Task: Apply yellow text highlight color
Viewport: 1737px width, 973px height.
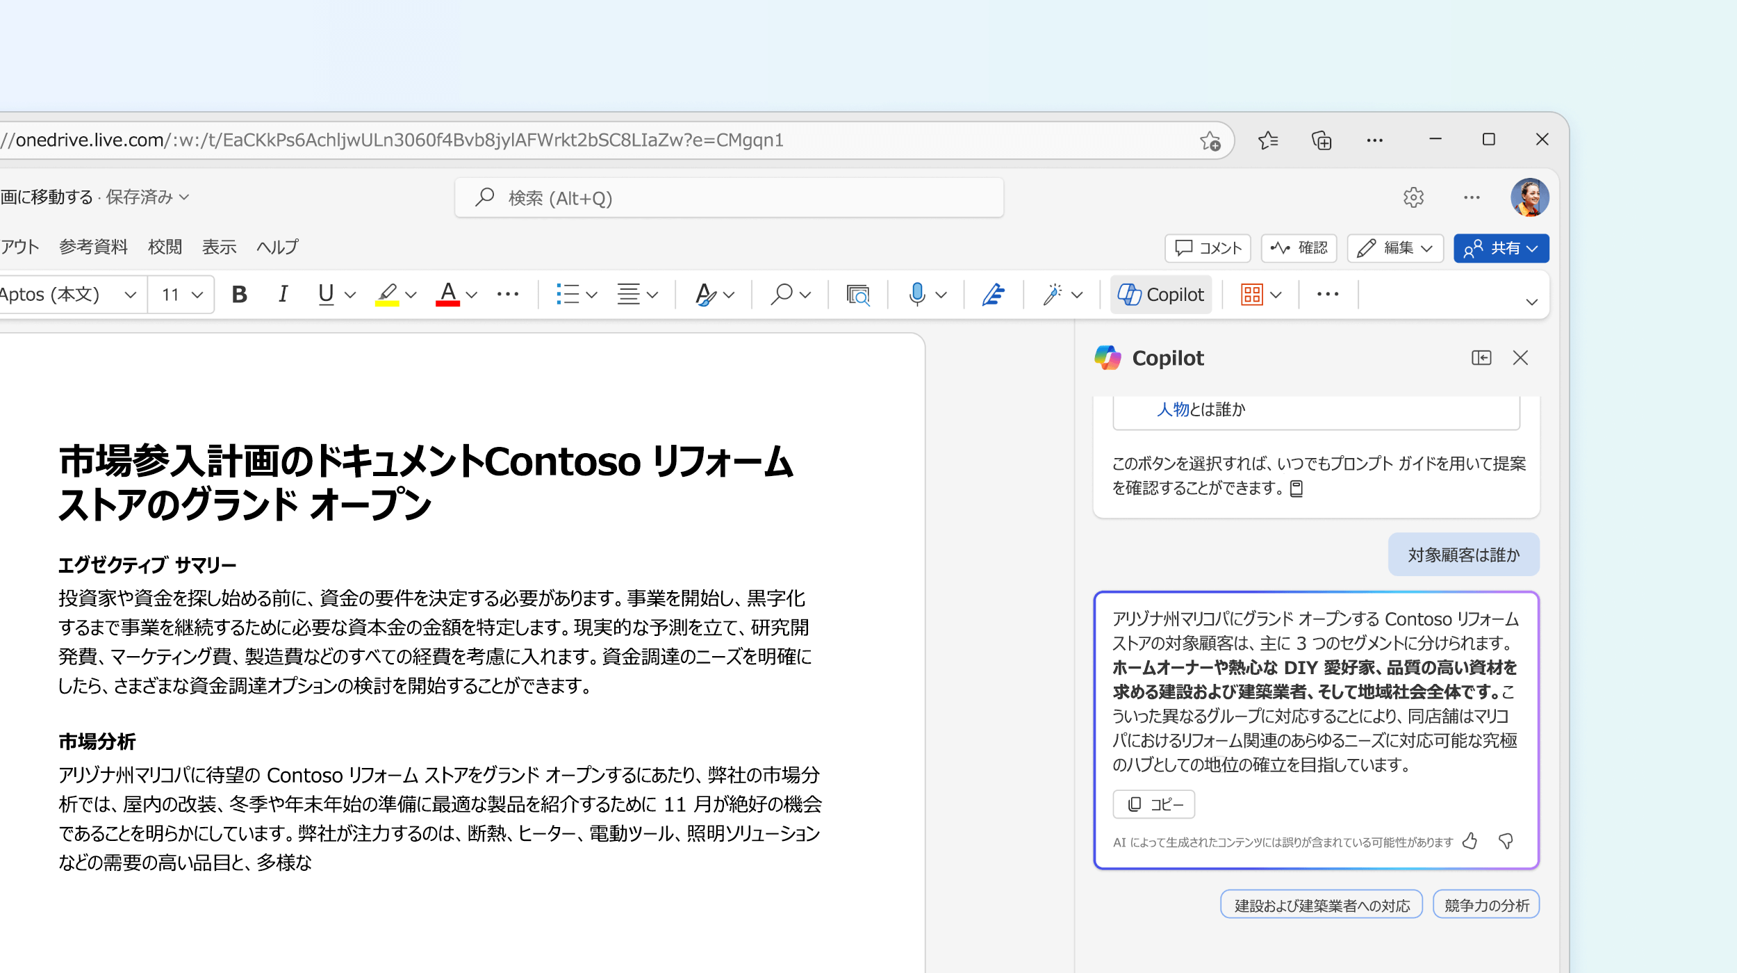Action: (387, 295)
